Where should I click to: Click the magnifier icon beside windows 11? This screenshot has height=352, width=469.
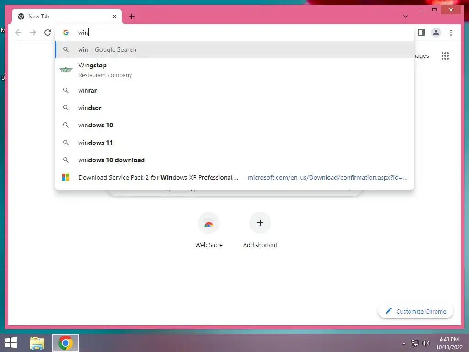(66, 143)
